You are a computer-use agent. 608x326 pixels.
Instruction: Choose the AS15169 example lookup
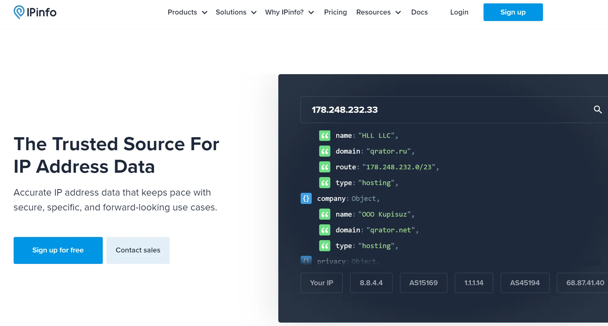tap(423, 283)
